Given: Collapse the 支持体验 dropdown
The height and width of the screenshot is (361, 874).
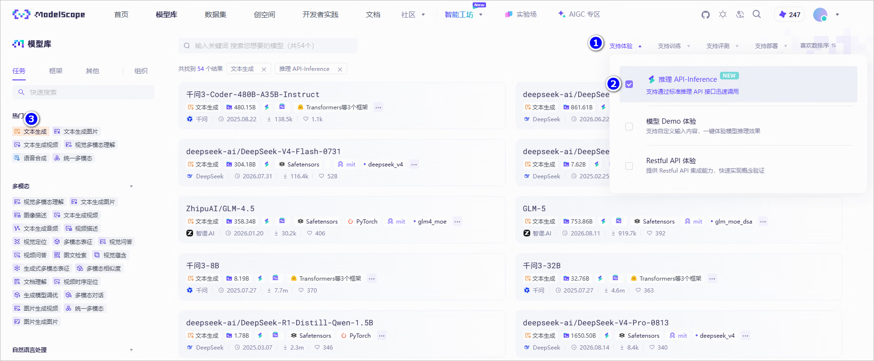Looking at the screenshot, I should point(626,46).
